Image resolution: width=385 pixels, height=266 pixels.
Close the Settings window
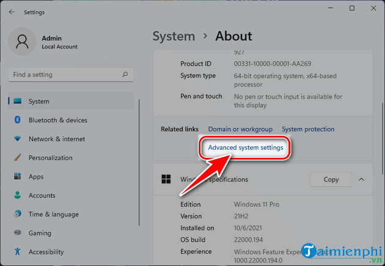click(373, 8)
